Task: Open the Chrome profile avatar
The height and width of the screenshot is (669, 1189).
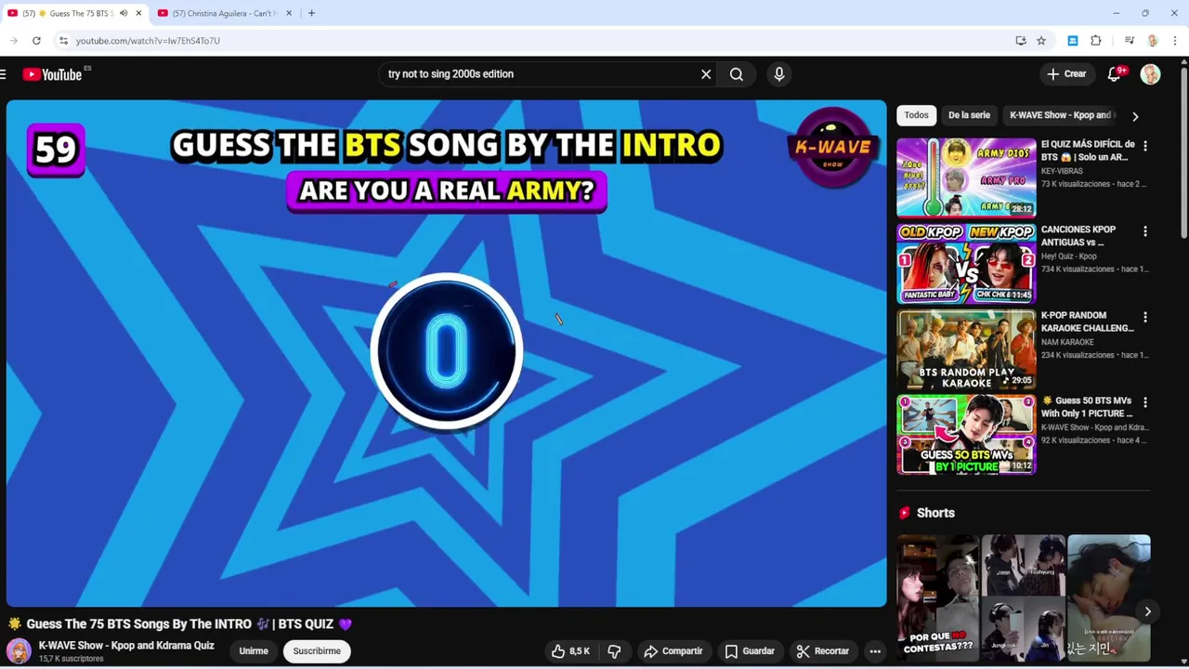Action: click(x=1153, y=41)
